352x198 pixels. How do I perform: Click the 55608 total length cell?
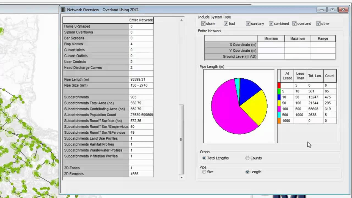click(x=315, y=109)
